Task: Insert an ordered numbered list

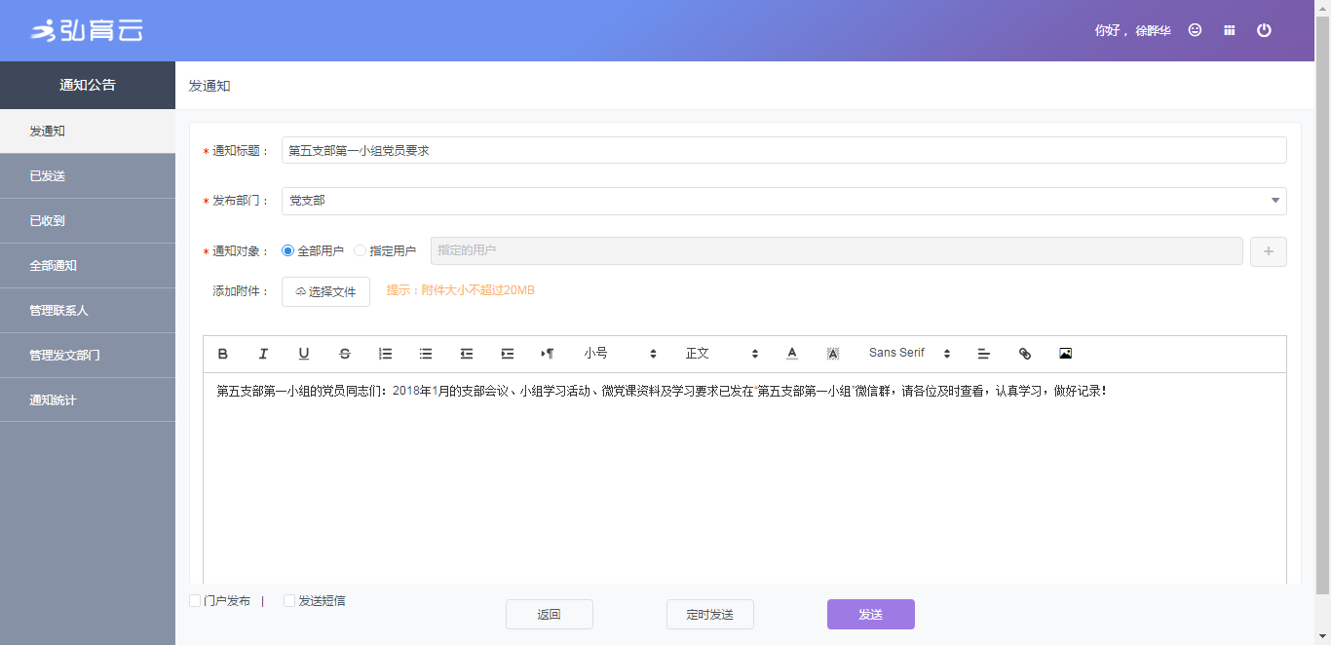Action: [385, 354]
